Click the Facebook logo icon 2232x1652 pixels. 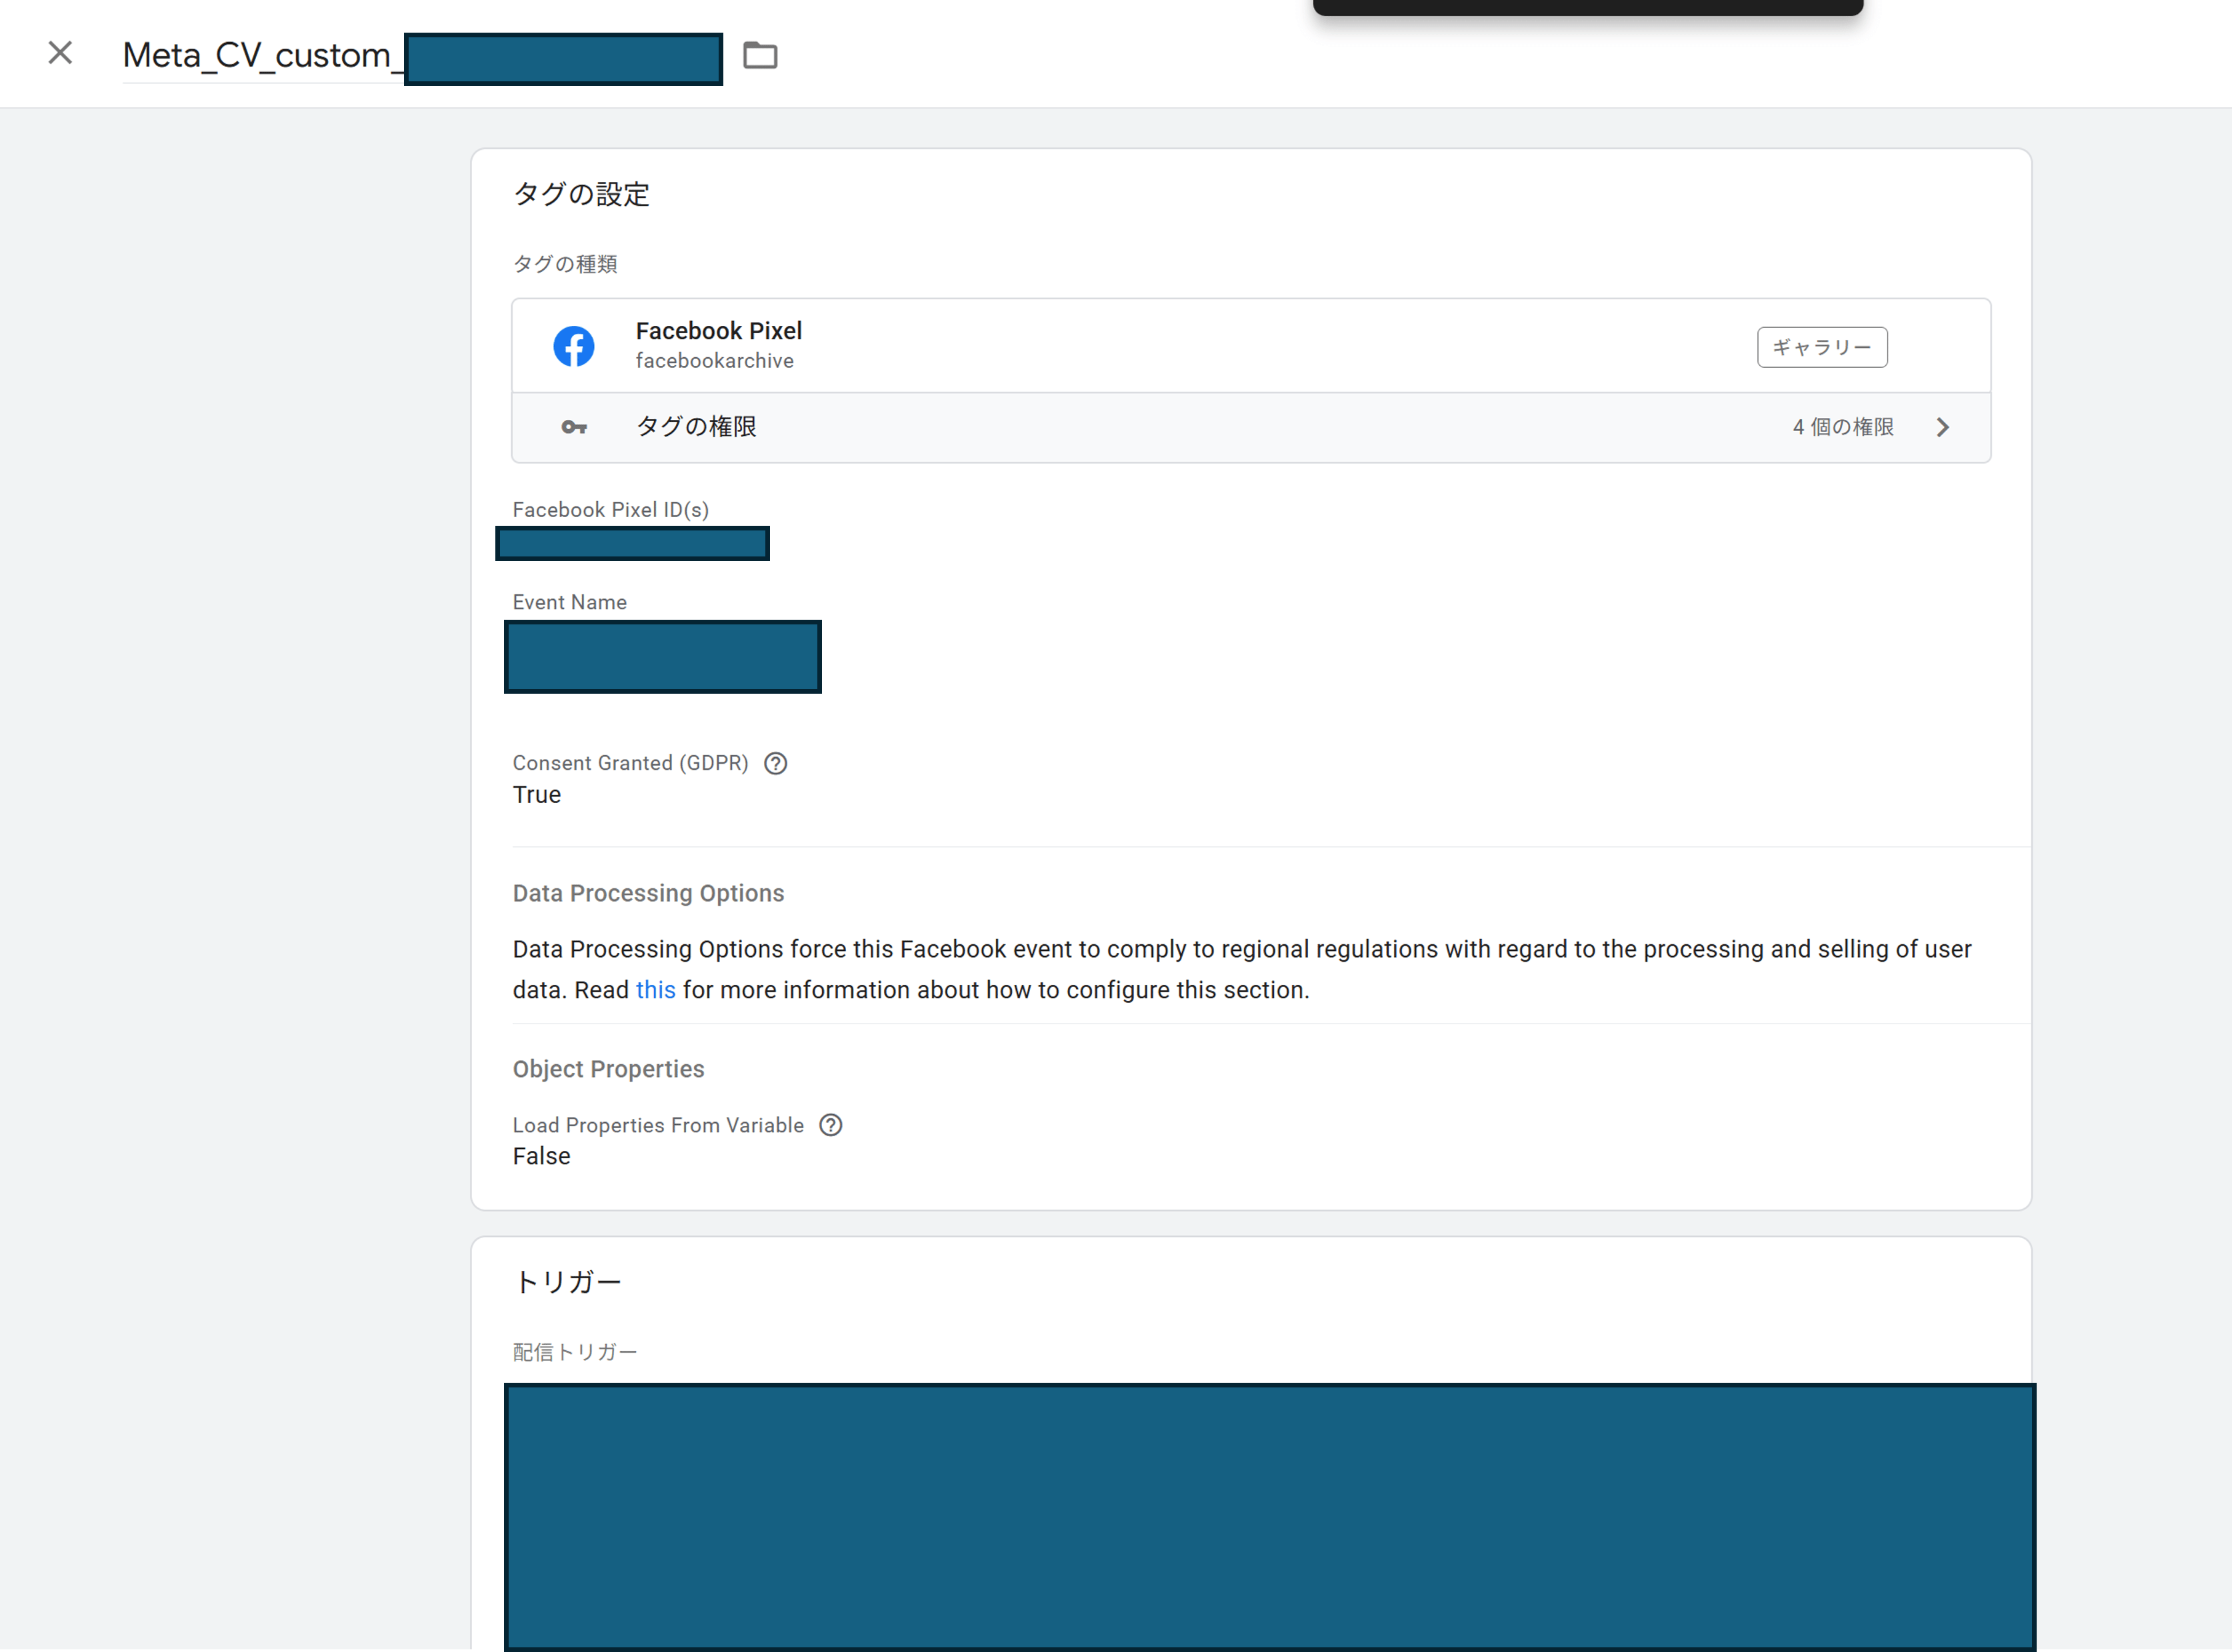click(573, 346)
